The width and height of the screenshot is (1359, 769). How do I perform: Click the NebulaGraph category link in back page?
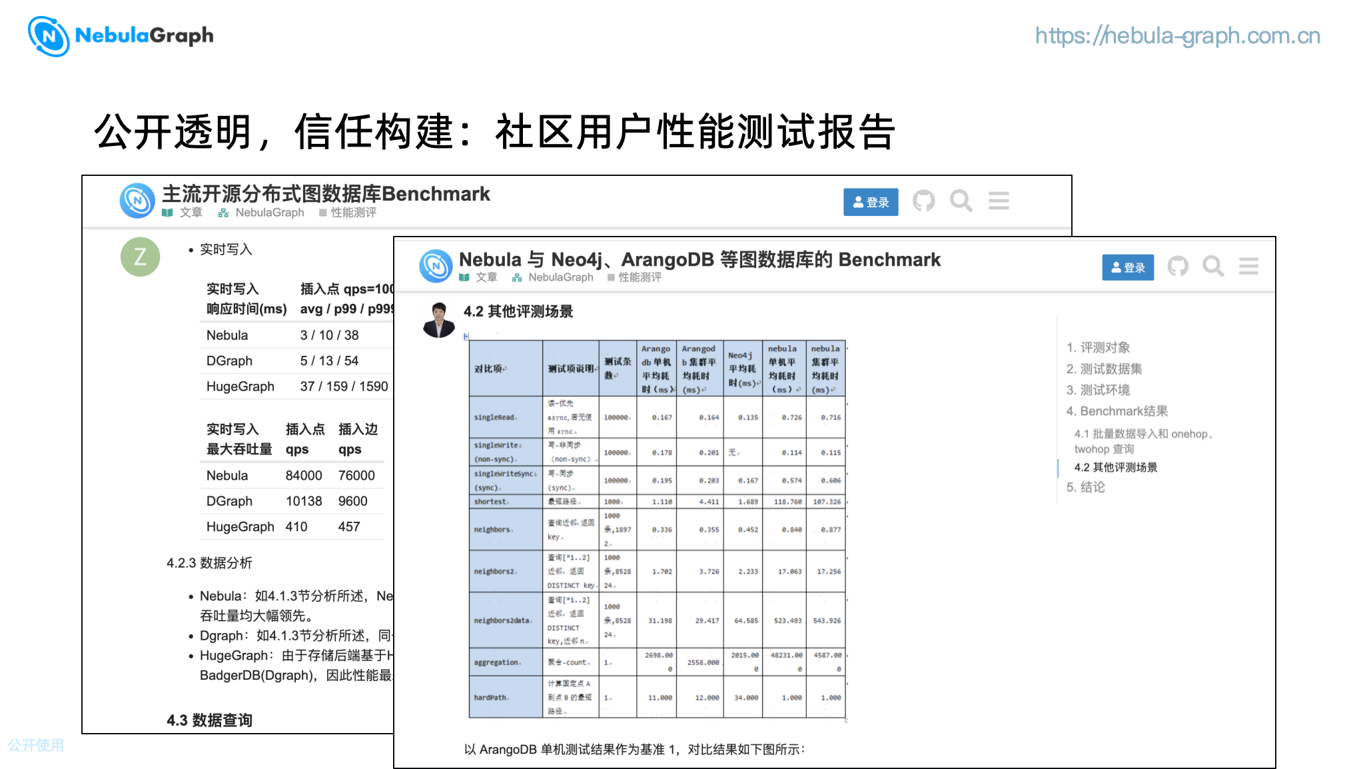point(268,213)
